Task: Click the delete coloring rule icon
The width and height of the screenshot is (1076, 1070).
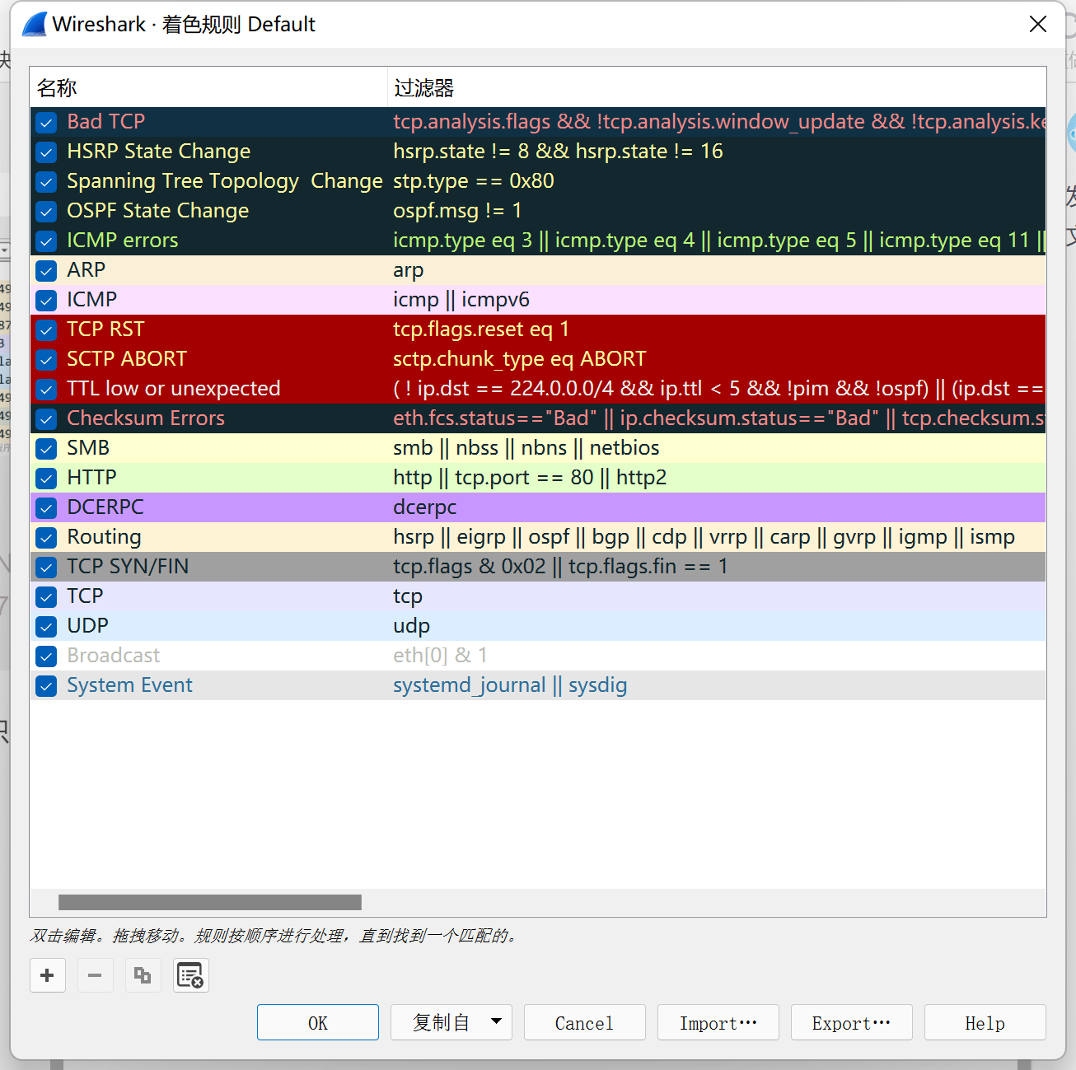Action: point(95,974)
